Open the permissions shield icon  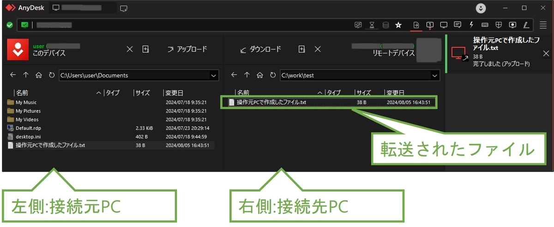click(499, 25)
